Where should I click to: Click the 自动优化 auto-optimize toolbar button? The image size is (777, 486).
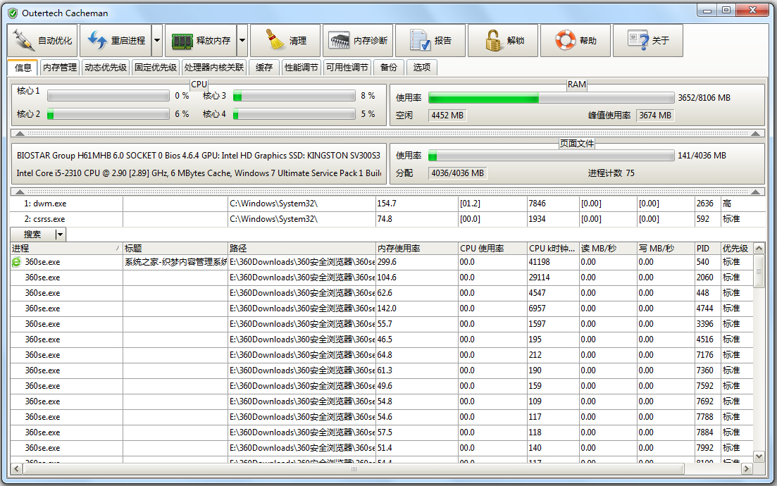[x=43, y=41]
